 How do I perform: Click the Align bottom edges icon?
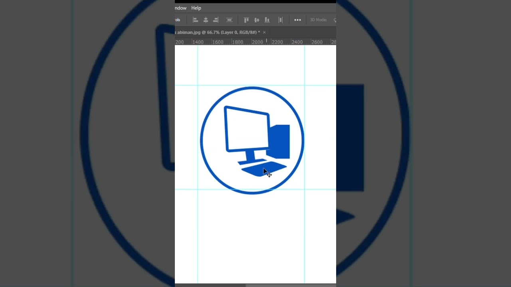pos(267,20)
